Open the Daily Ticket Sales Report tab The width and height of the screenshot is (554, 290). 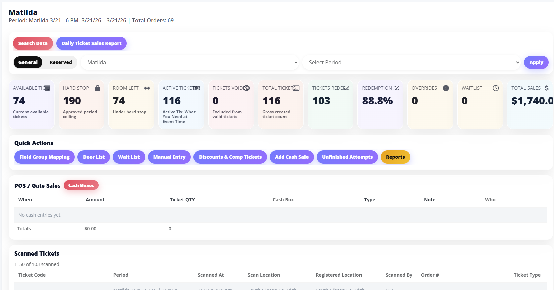(92, 43)
